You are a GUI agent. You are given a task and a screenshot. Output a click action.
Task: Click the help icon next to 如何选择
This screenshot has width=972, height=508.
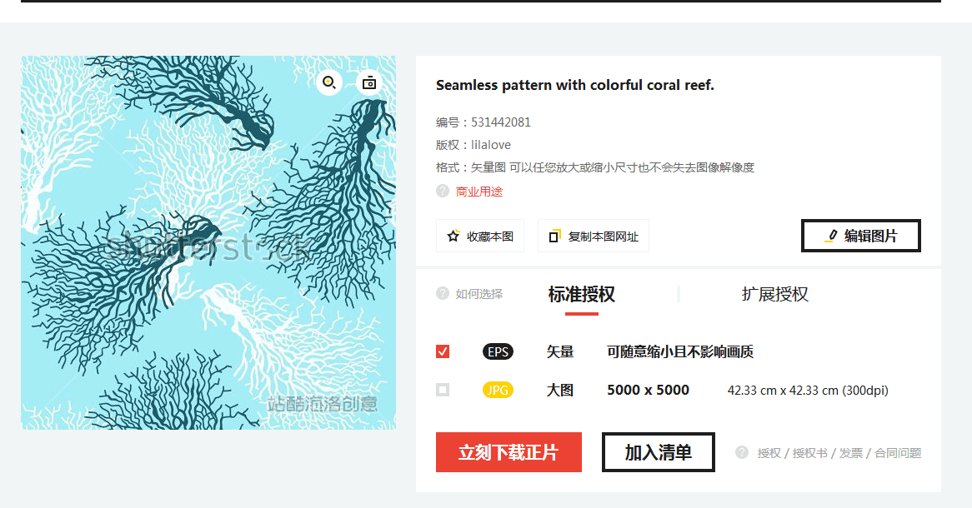tap(443, 293)
